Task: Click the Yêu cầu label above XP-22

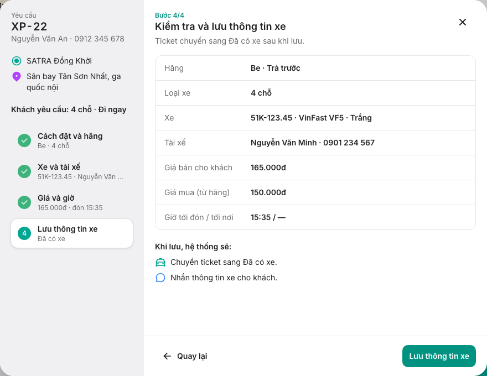Action: pyautogui.click(x=24, y=15)
